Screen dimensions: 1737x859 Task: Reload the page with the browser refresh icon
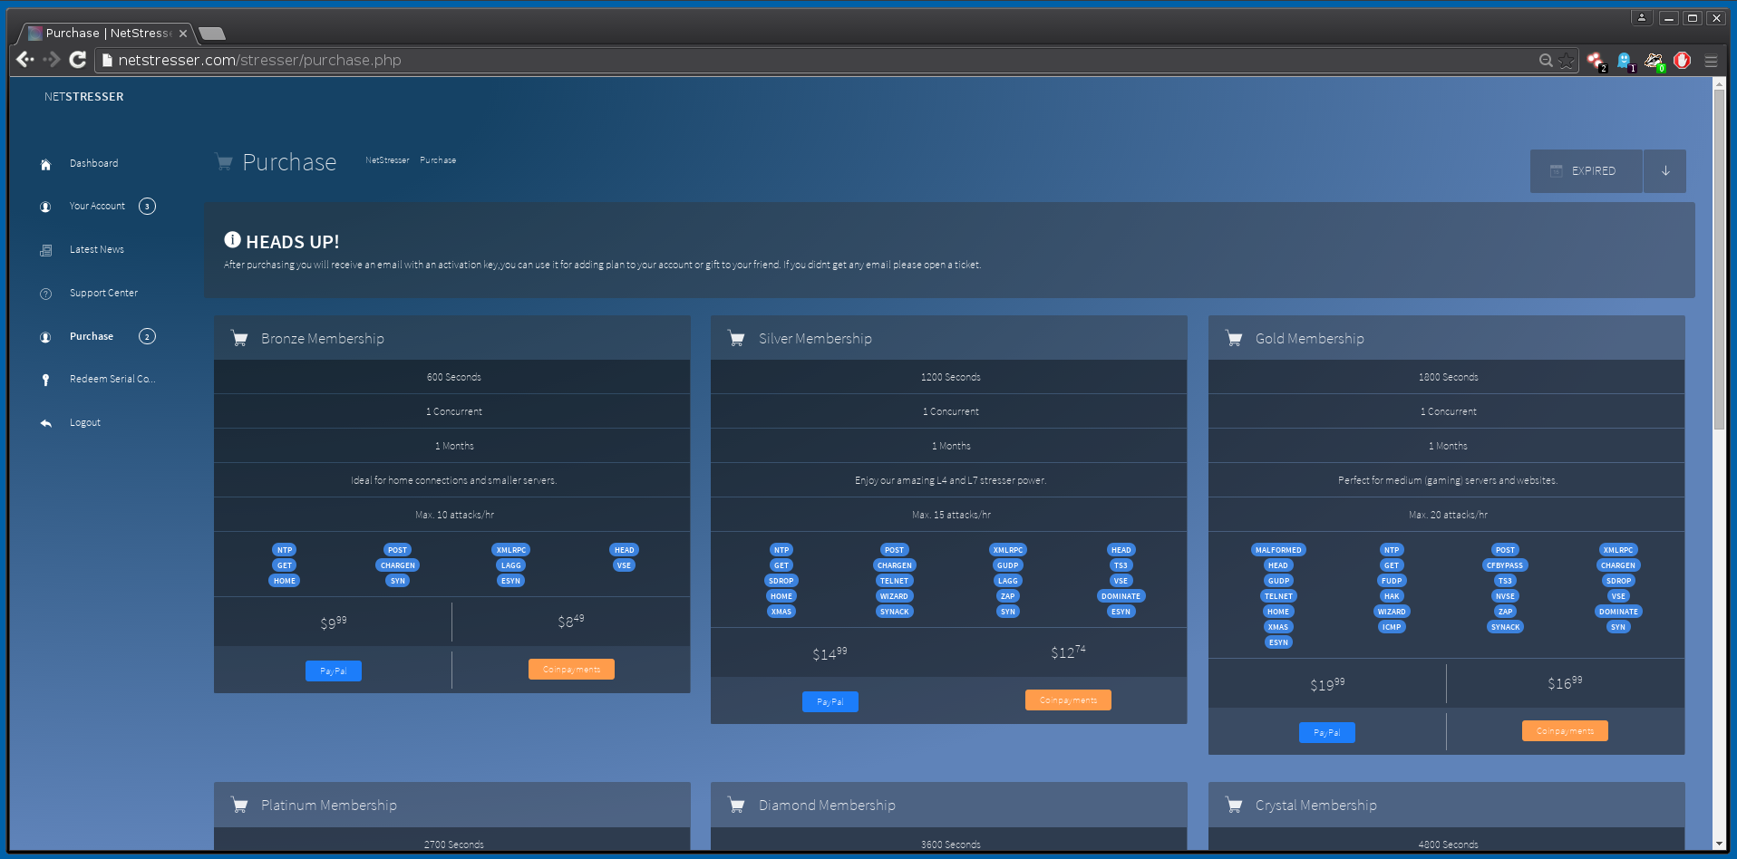click(x=78, y=60)
